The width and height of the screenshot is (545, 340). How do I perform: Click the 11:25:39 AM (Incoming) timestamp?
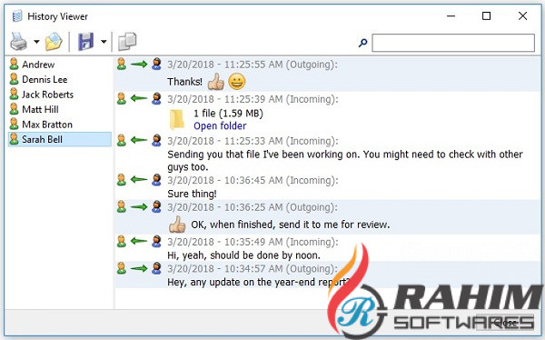[x=253, y=99]
